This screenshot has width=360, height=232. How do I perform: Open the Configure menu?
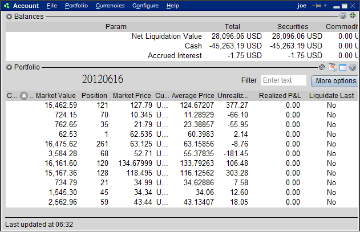click(x=145, y=6)
